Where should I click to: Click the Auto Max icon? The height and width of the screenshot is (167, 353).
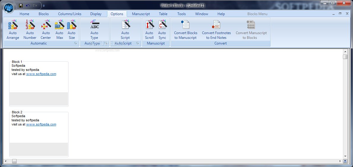[60, 25]
